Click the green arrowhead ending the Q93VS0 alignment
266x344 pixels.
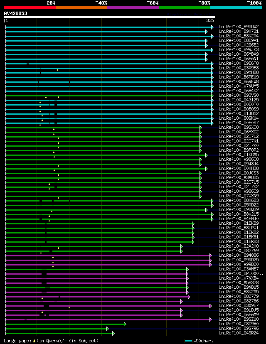[x=212, y=96]
